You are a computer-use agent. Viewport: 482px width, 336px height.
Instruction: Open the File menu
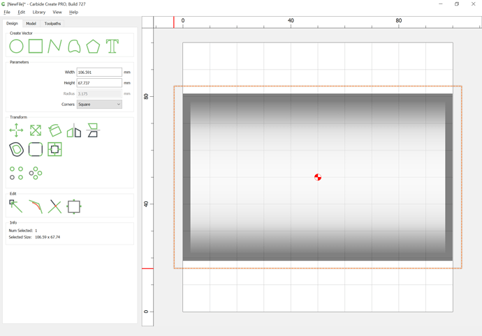7,12
